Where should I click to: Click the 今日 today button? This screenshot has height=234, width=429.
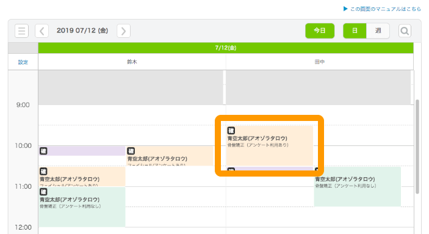click(x=320, y=31)
